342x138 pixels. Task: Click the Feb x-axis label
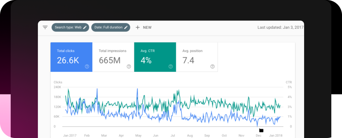coord(87,136)
